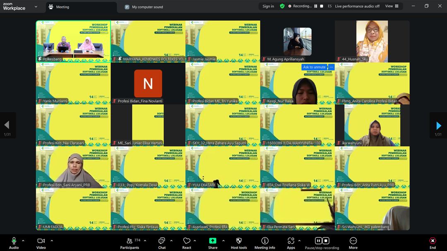Screen dimensions: 447x251
Task: Pause recording from the top status bar
Action: 316,6
